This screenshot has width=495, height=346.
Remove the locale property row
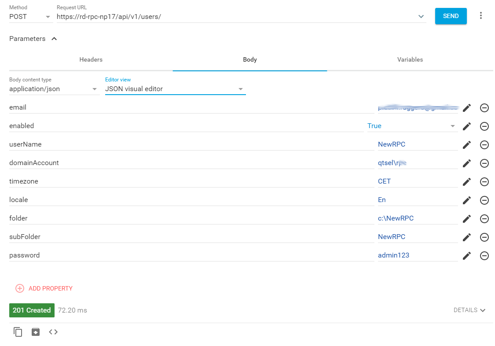coord(484,200)
